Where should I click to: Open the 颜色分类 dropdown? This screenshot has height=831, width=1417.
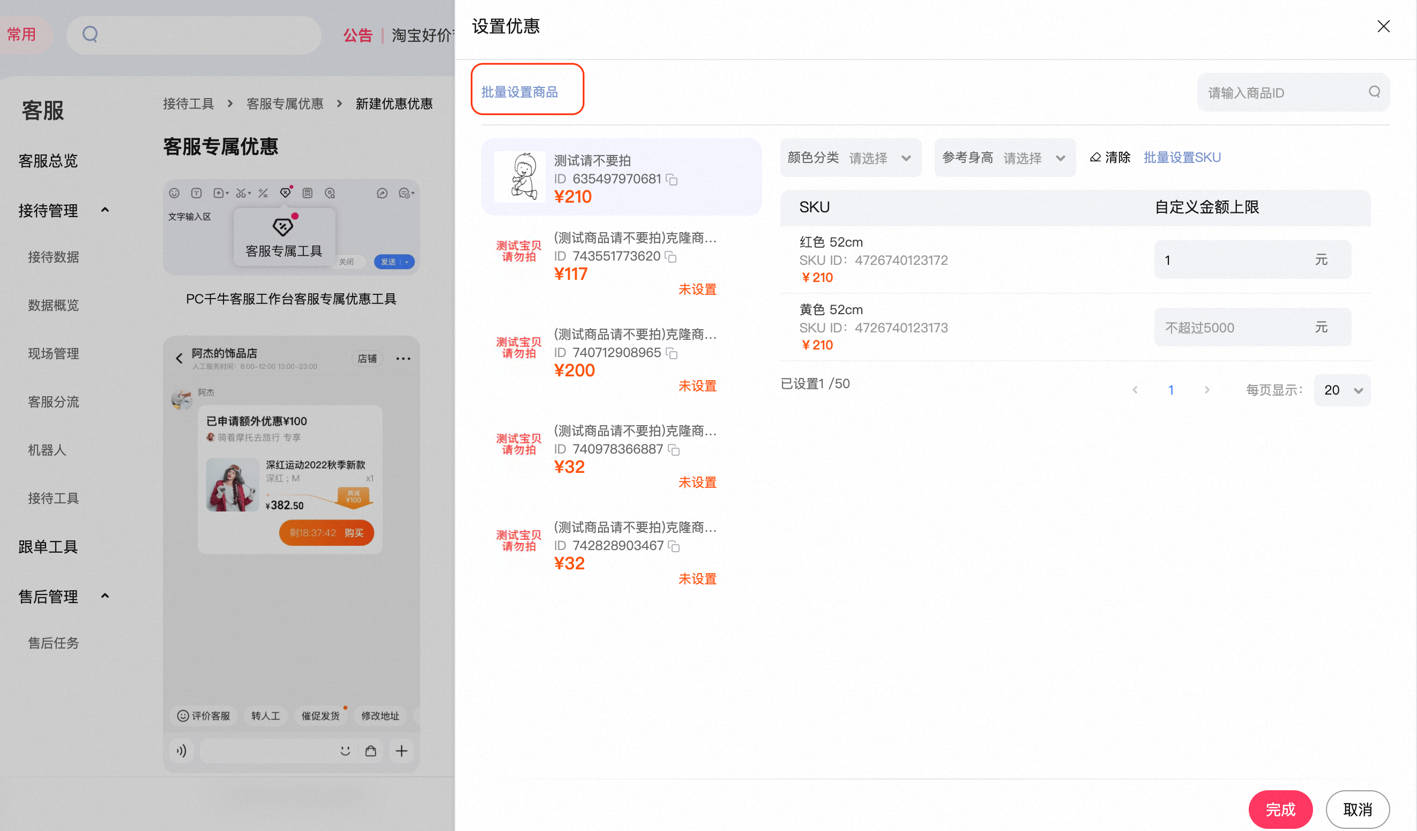pyautogui.click(x=849, y=158)
